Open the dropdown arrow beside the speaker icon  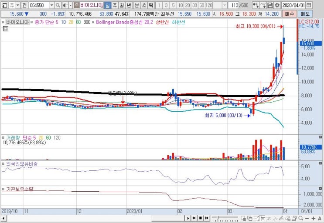tap(71, 5)
